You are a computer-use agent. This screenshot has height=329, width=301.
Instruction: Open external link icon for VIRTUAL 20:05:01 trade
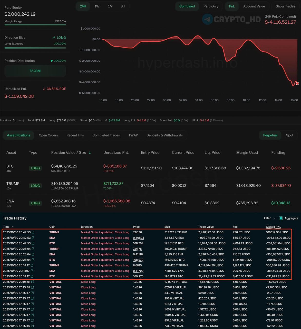(x=33, y=282)
